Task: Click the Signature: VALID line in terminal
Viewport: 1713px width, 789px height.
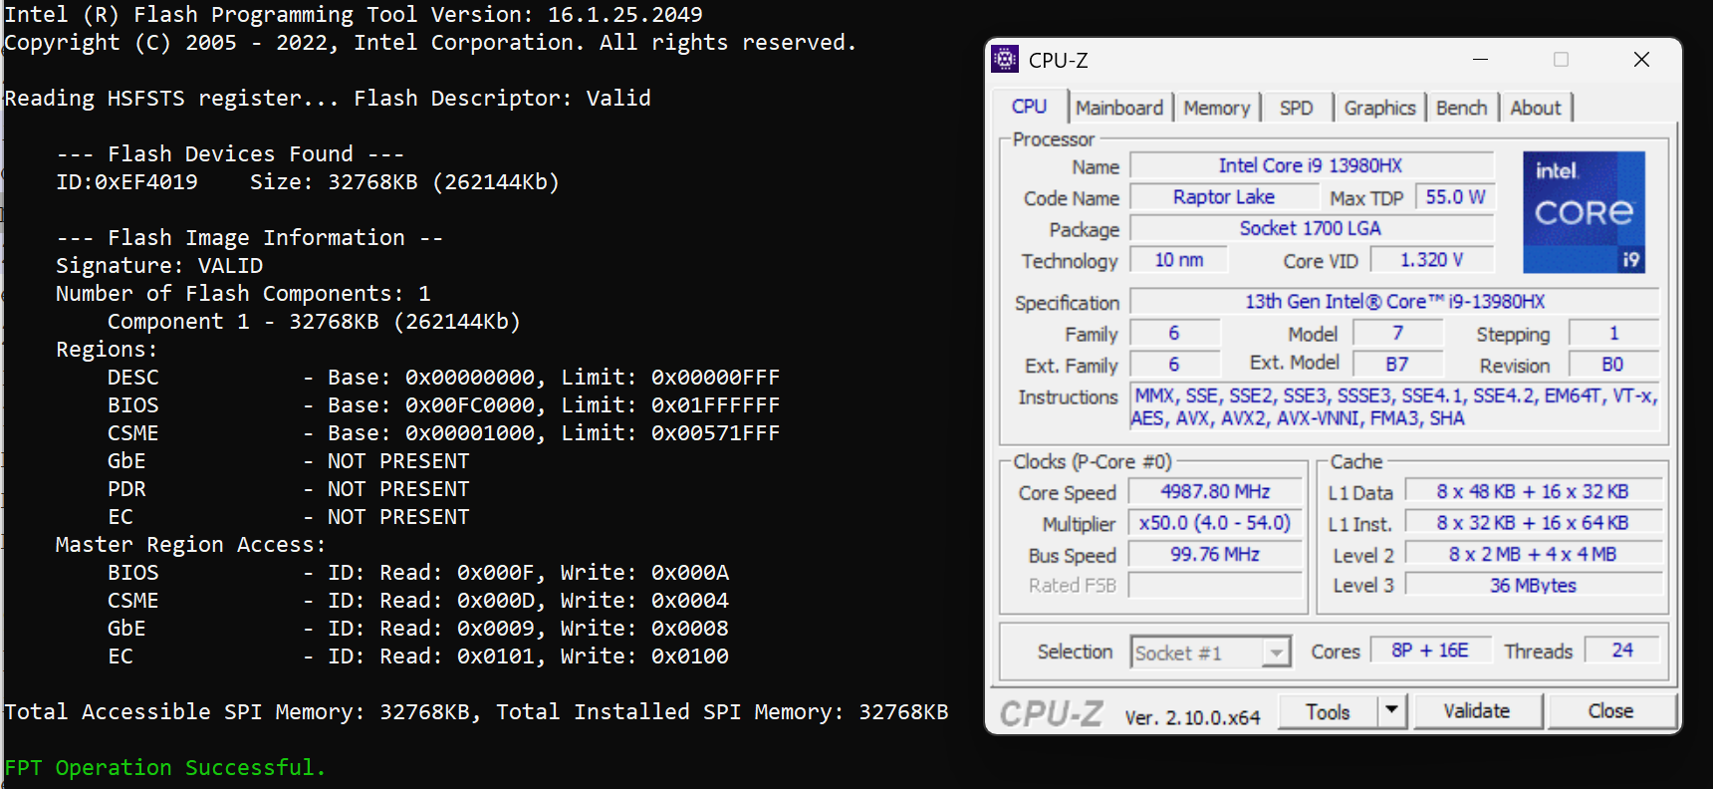Action: tap(159, 265)
